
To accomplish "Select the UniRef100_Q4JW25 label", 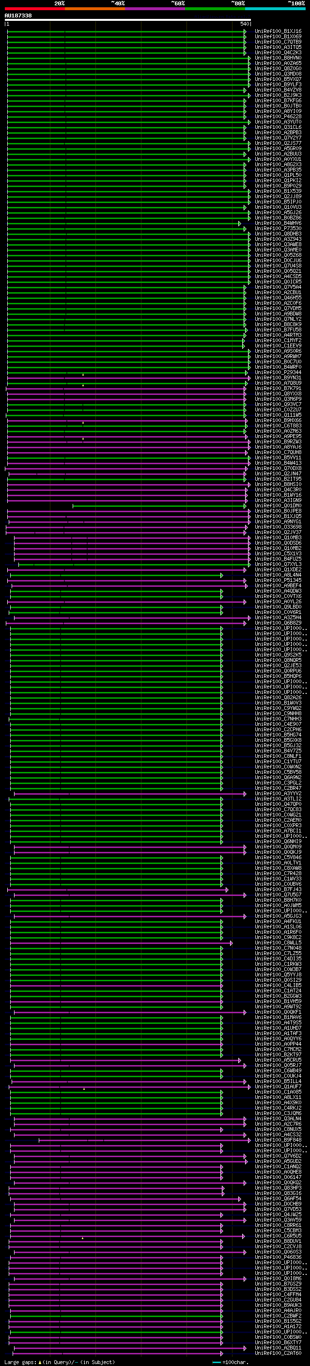I will tap(278, 1215).
